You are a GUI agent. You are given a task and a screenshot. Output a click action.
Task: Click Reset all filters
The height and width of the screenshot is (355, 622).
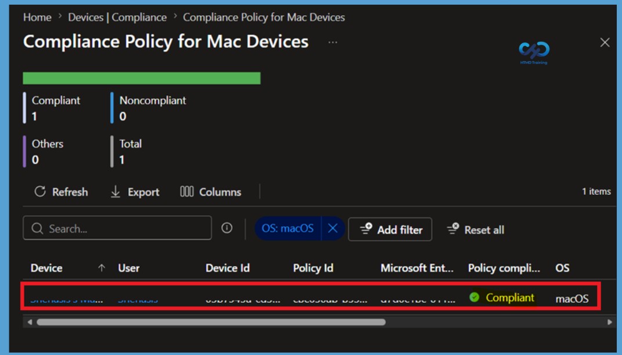click(476, 230)
